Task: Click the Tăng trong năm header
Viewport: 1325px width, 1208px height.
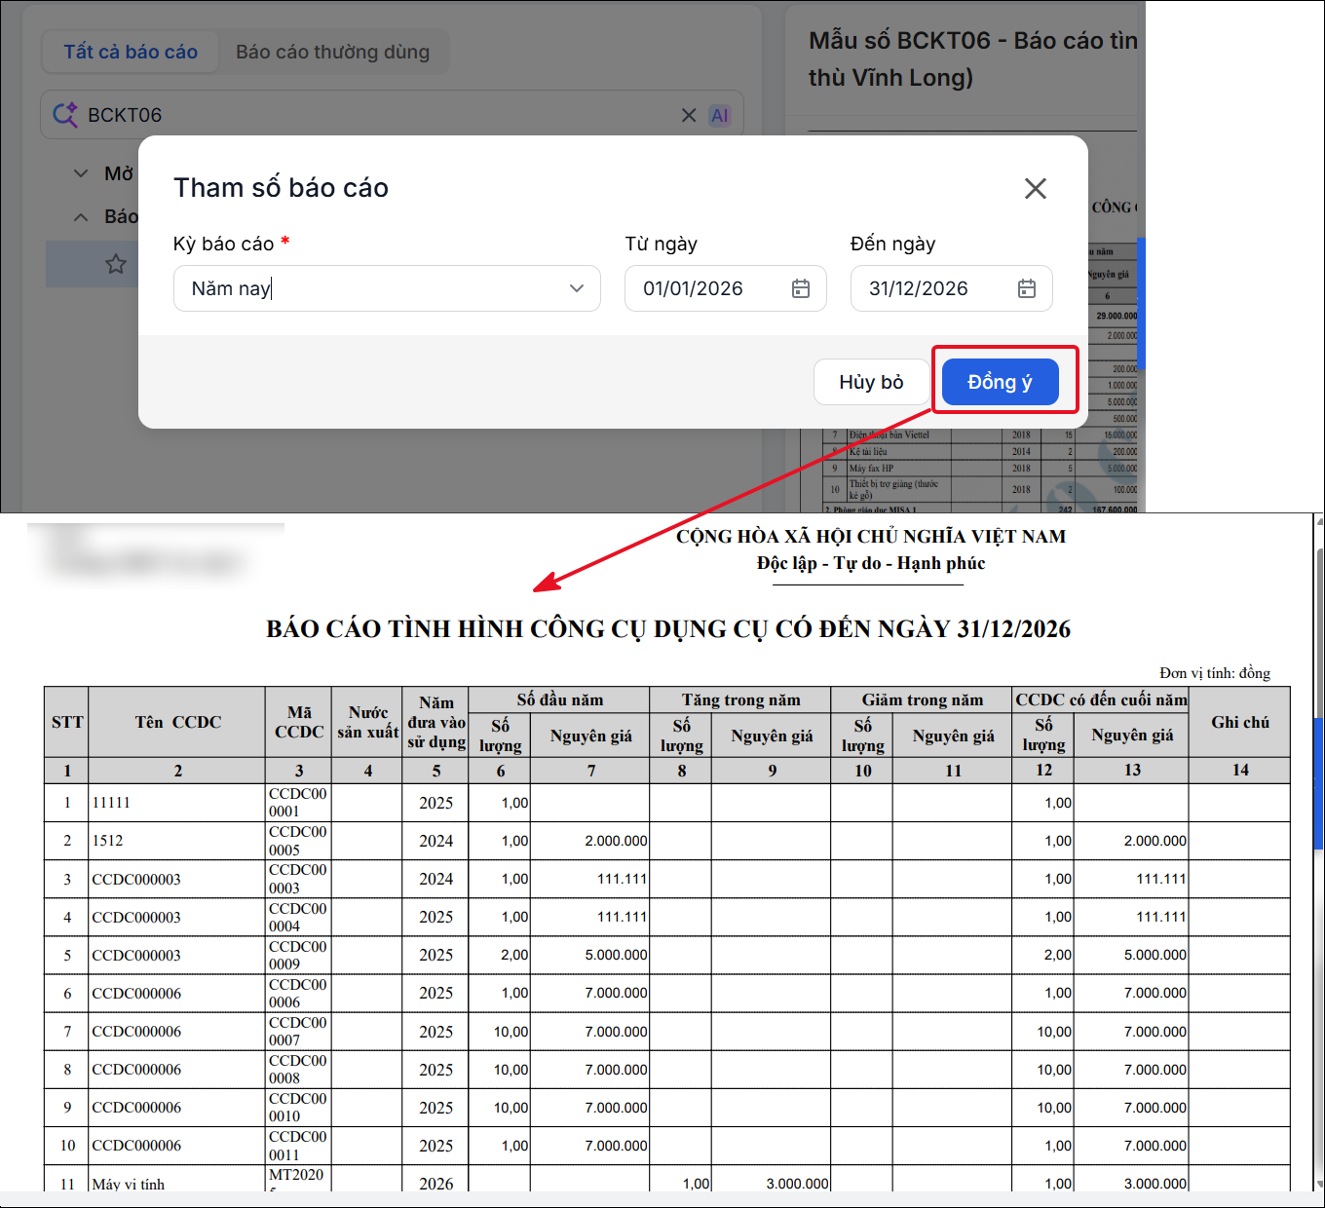Action: [740, 699]
